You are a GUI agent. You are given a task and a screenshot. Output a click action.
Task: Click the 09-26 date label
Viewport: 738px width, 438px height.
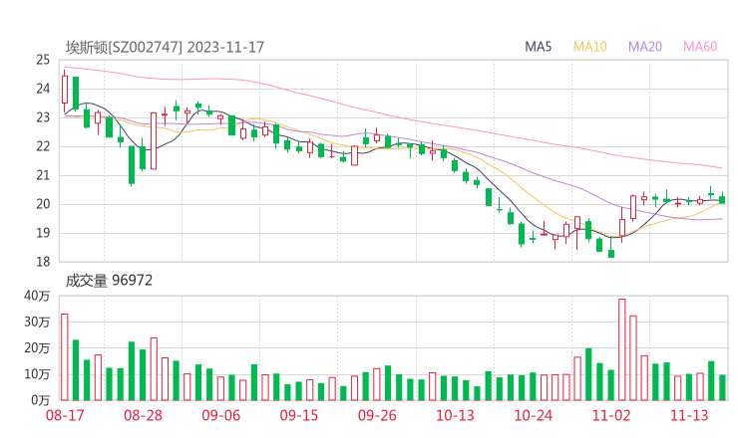tap(377, 415)
